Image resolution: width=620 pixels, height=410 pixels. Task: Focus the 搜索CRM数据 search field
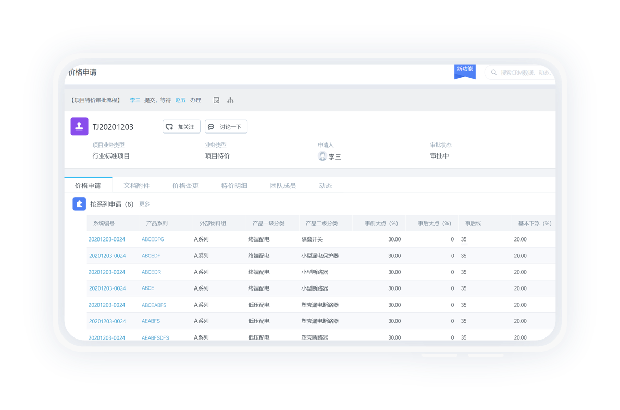click(524, 73)
